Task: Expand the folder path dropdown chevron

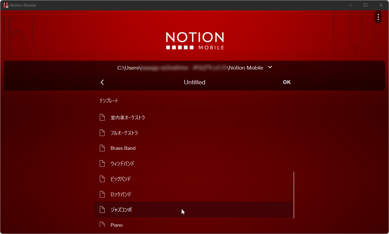Action: [270, 67]
